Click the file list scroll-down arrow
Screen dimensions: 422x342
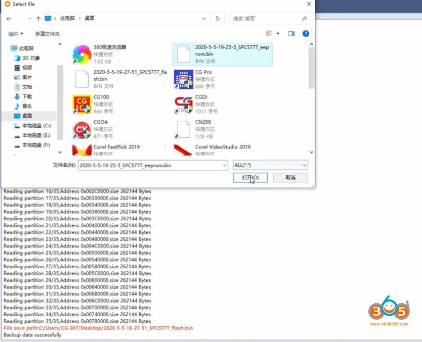coord(311,152)
